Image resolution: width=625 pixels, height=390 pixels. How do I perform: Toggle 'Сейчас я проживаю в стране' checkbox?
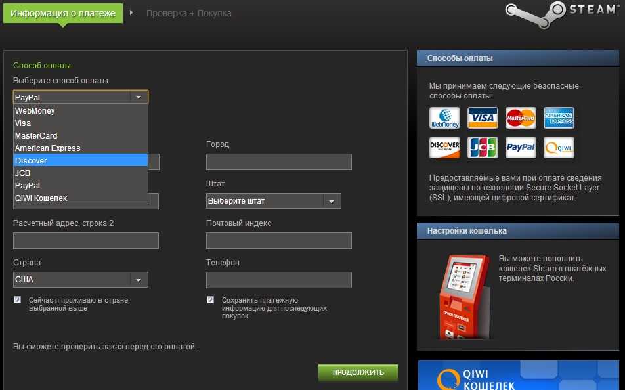coord(17,299)
